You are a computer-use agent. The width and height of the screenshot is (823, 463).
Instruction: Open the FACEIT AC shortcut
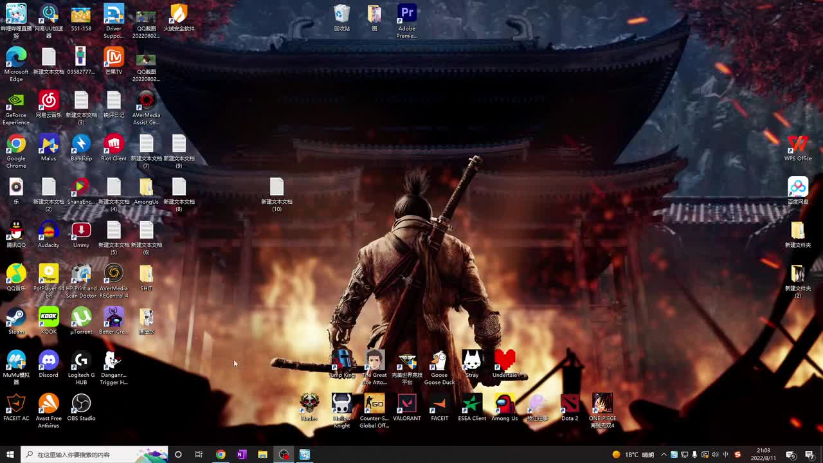[16, 407]
